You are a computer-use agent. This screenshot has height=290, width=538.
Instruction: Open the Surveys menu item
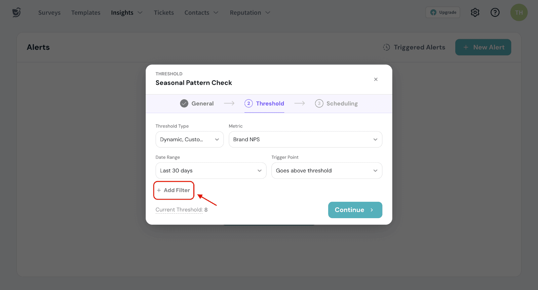(x=49, y=13)
